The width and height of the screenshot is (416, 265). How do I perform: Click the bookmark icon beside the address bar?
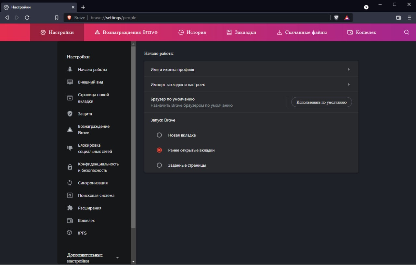[x=57, y=18]
